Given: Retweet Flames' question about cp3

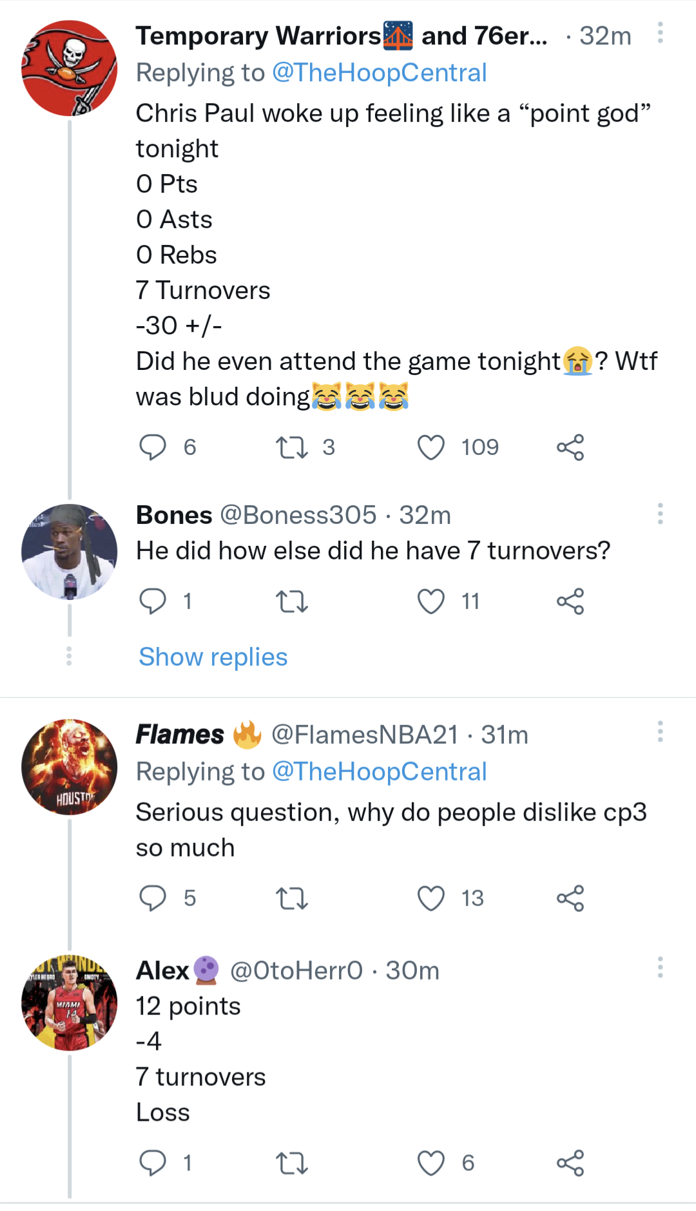Looking at the screenshot, I should click(x=291, y=898).
